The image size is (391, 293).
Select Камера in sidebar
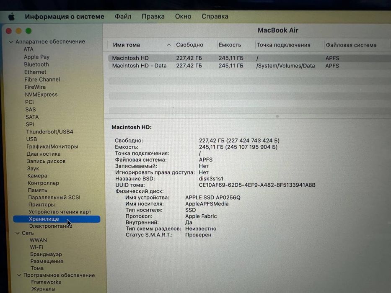[37, 176]
